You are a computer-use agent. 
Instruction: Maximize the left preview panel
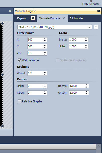pyautogui.click(x=10, y=11)
